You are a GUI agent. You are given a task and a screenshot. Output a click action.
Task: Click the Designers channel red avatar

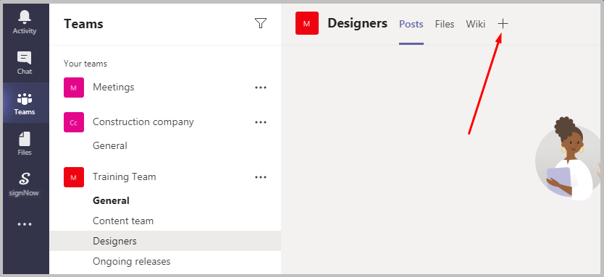click(x=307, y=23)
